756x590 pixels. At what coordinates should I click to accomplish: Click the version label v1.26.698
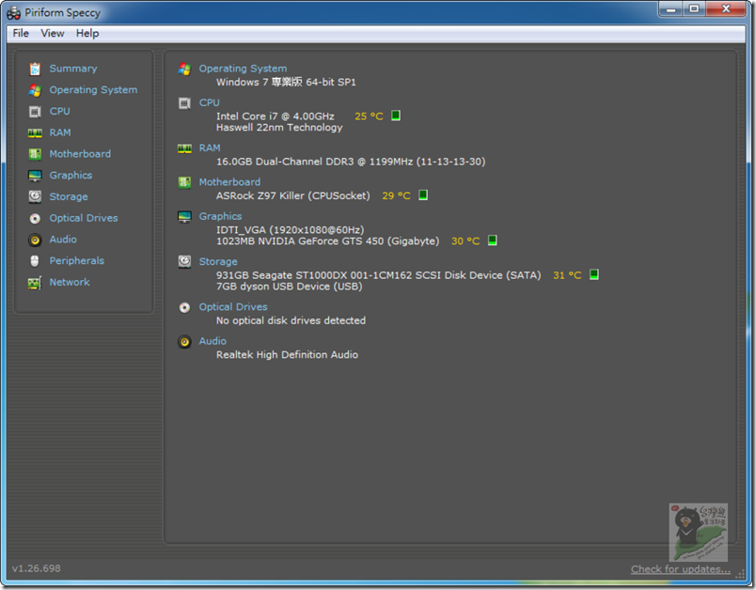coord(36,568)
